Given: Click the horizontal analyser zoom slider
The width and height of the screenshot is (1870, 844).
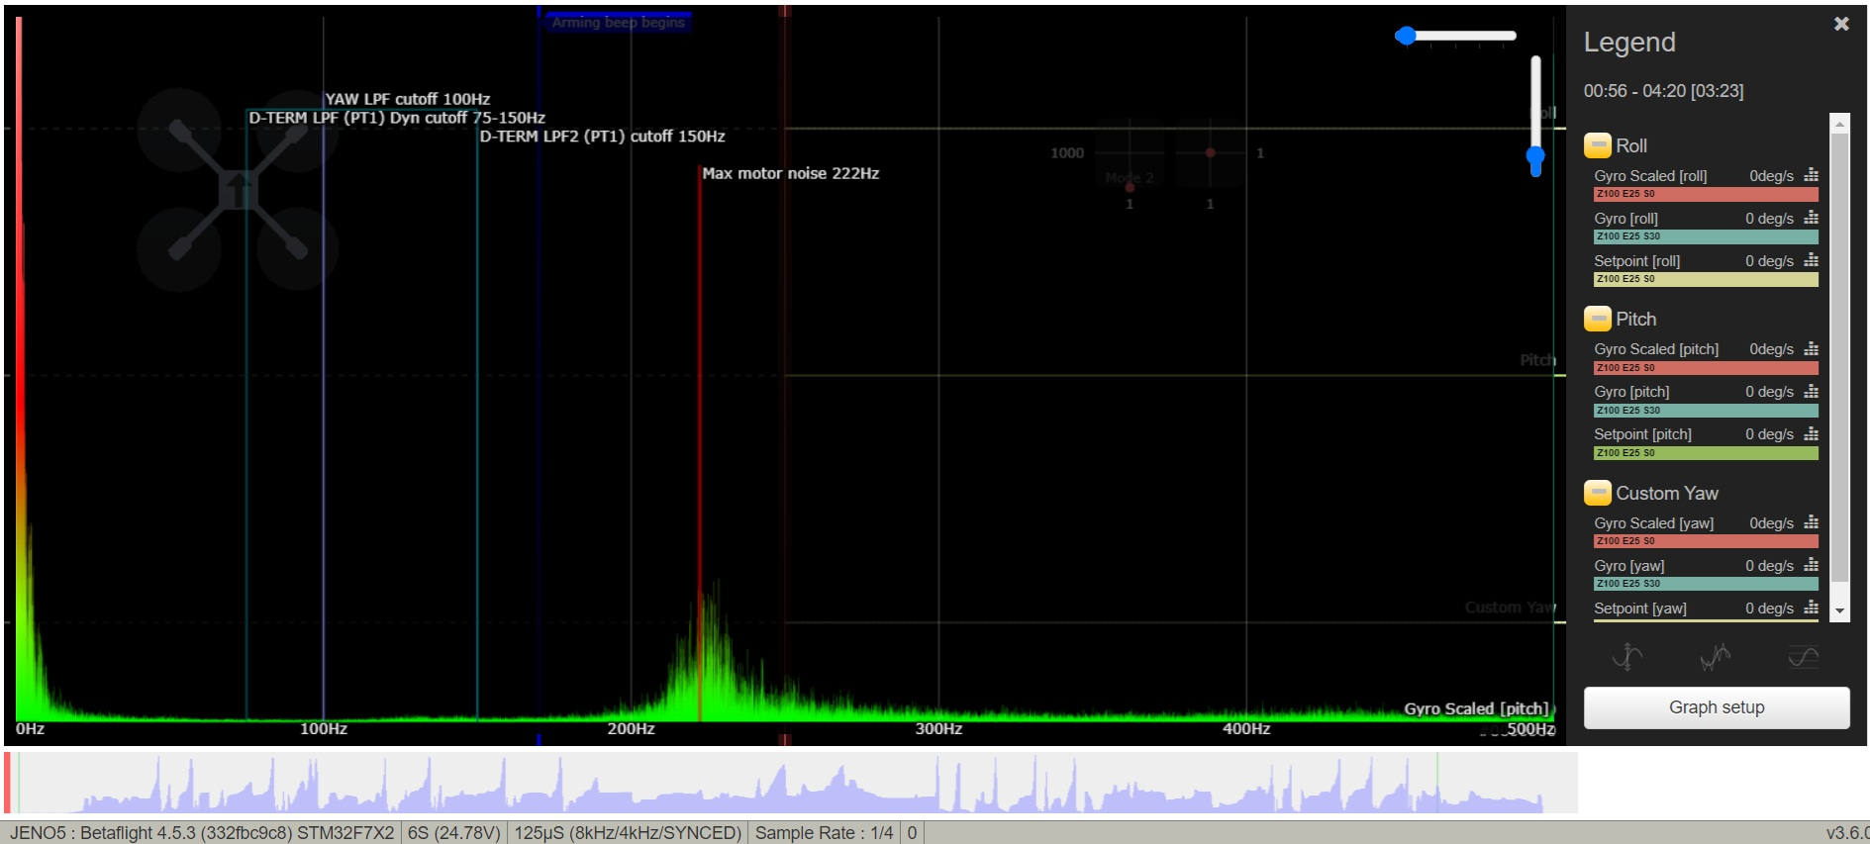Looking at the screenshot, I should coord(1460,36).
